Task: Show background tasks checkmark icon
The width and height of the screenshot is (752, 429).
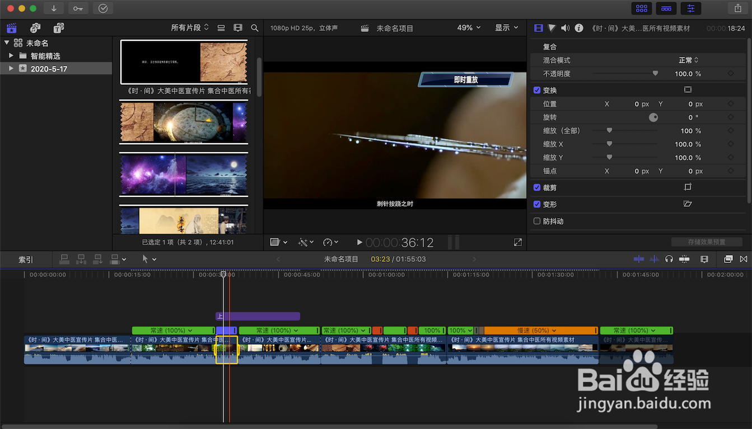Action: point(102,8)
